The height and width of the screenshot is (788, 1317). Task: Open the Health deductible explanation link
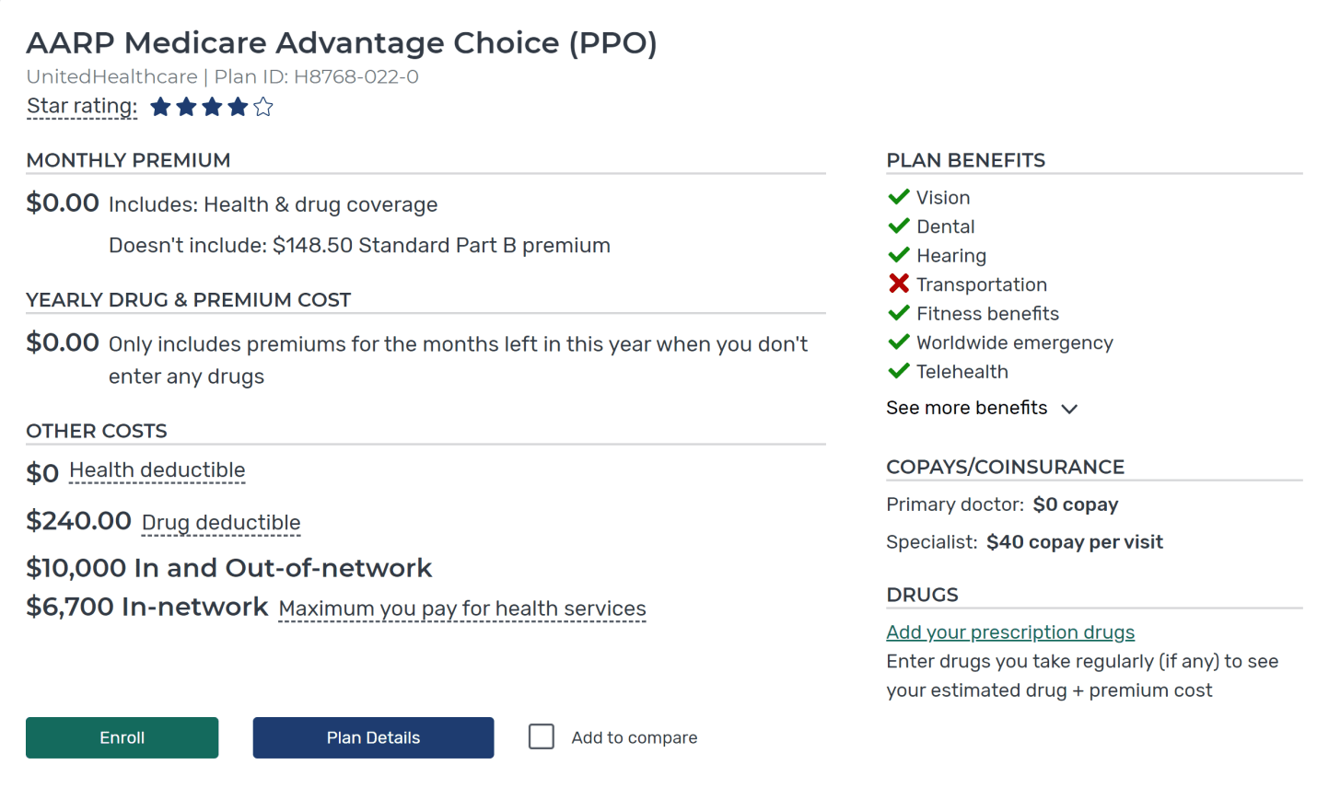(x=157, y=470)
